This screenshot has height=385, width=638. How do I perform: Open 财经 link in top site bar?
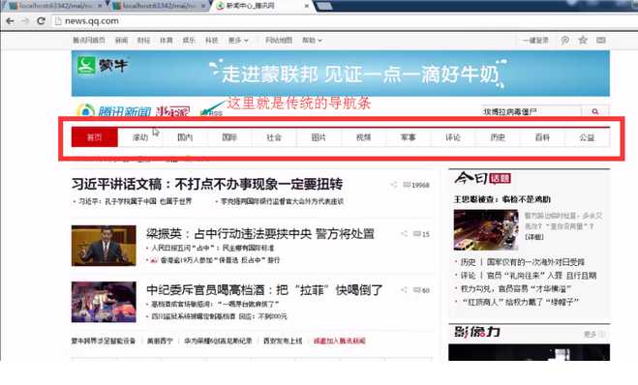coord(143,41)
